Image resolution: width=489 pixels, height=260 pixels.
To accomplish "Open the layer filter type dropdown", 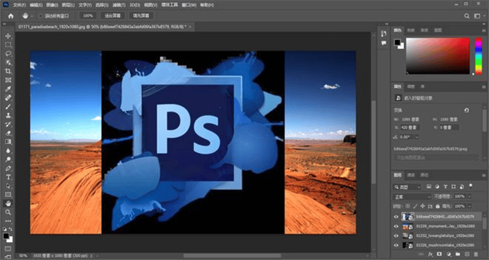I will [x=407, y=187].
